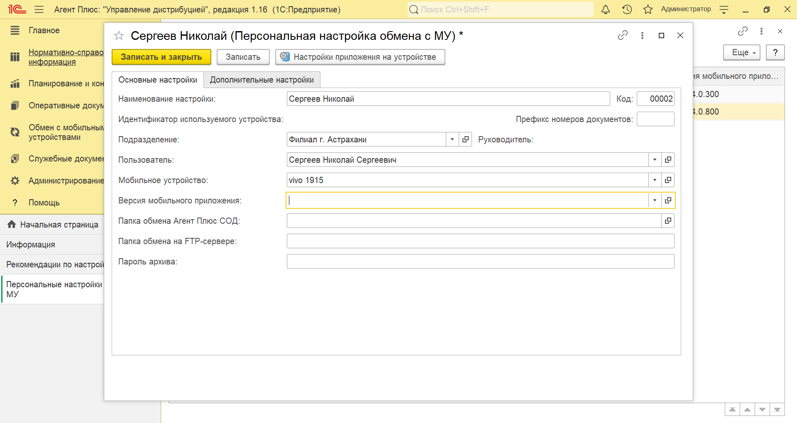The height and width of the screenshot is (423, 797).
Task: Close the Сергеев Николай dialog
Action: point(680,35)
